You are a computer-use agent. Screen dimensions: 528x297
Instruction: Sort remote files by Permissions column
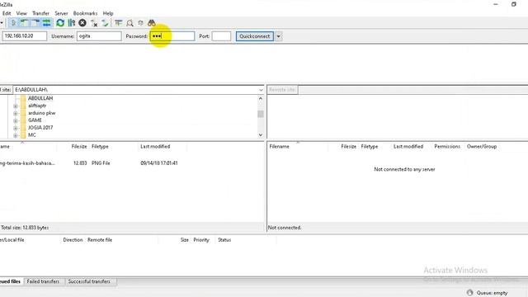coord(447,147)
